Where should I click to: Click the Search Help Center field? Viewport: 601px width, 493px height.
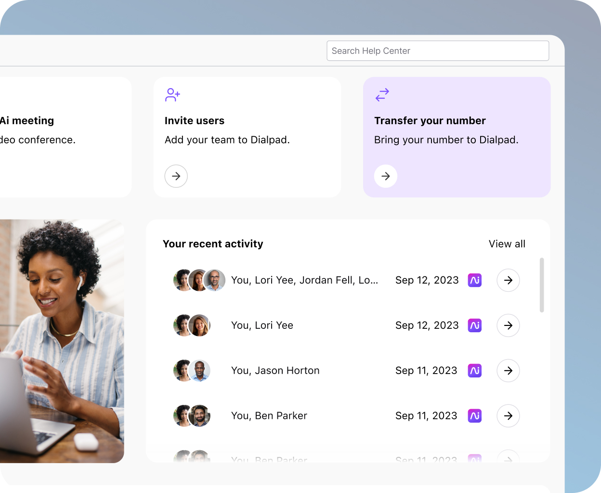pyautogui.click(x=438, y=51)
